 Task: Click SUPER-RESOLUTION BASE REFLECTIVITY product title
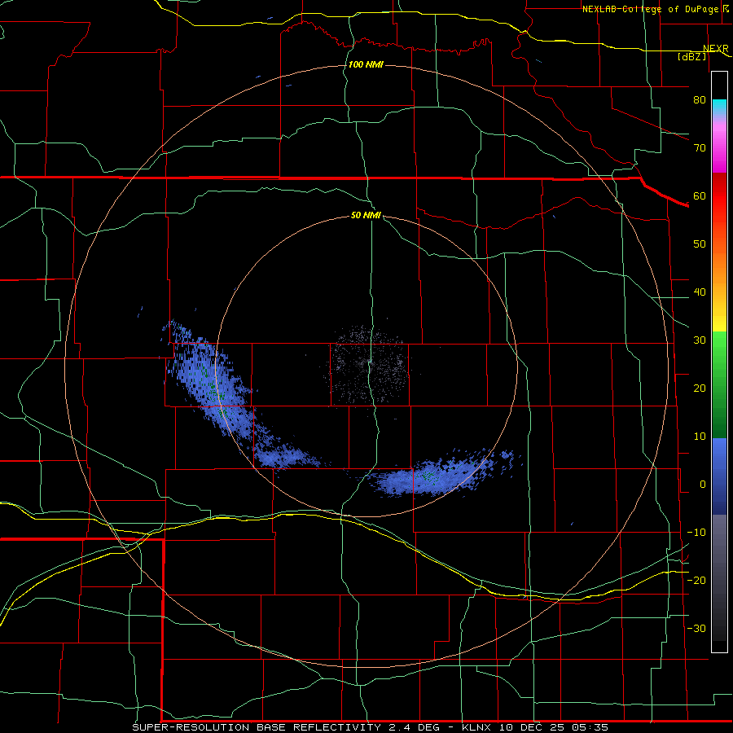[x=257, y=727]
